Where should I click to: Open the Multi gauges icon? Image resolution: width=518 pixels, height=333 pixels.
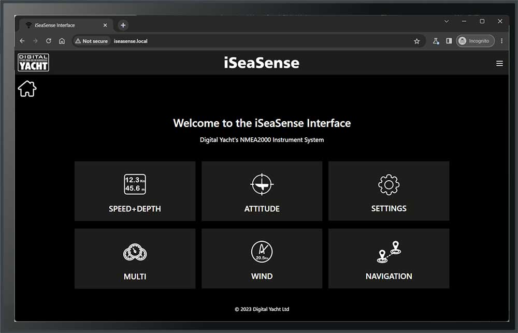pyautogui.click(x=135, y=252)
